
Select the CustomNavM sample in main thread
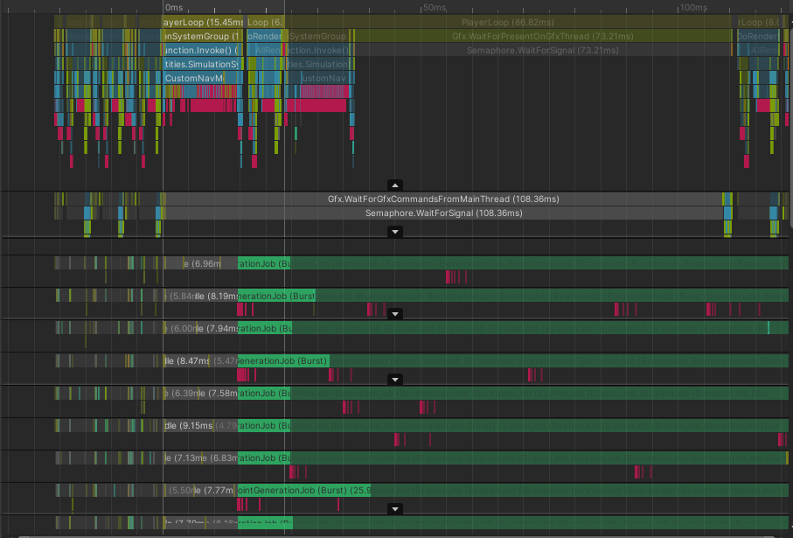coord(193,78)
